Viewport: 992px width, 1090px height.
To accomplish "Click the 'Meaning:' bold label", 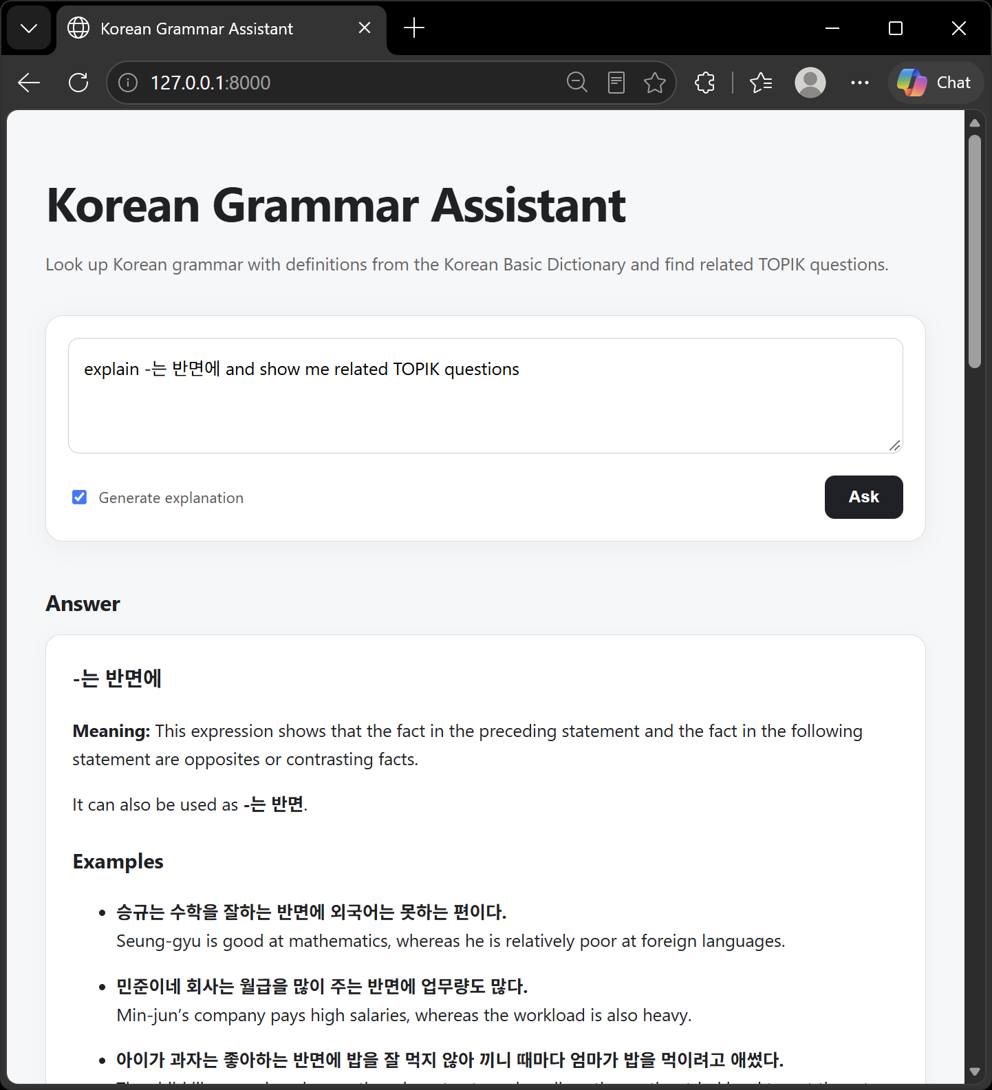I will tap(111, 731).
